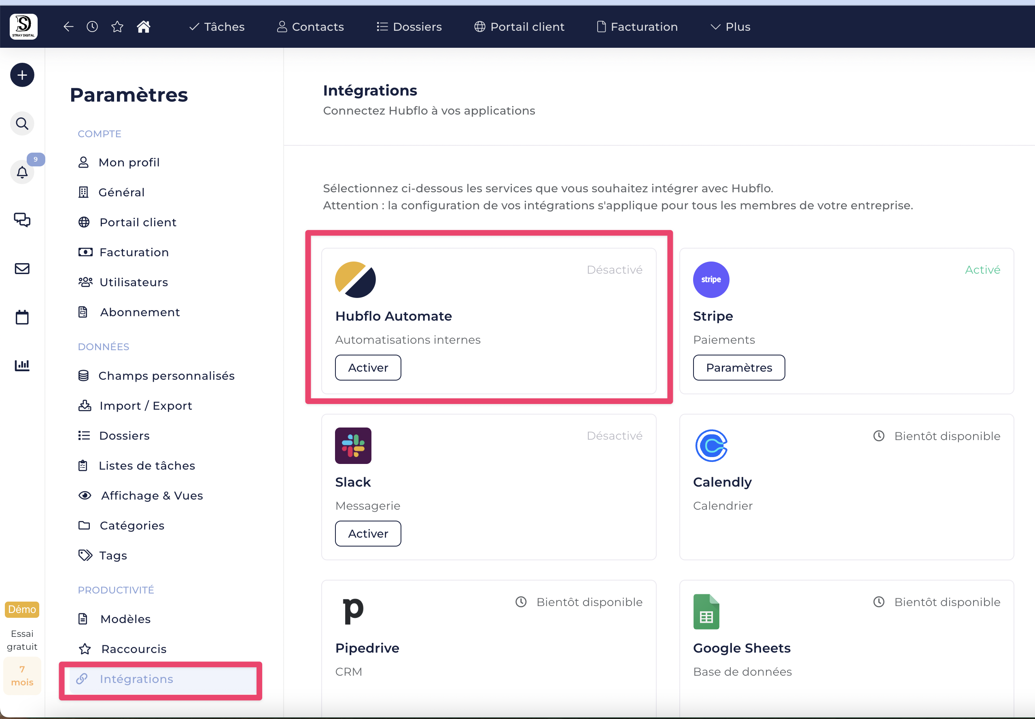Activate the Slack integration
This screenshot has height=719, width=1035.
coord(368,534)
